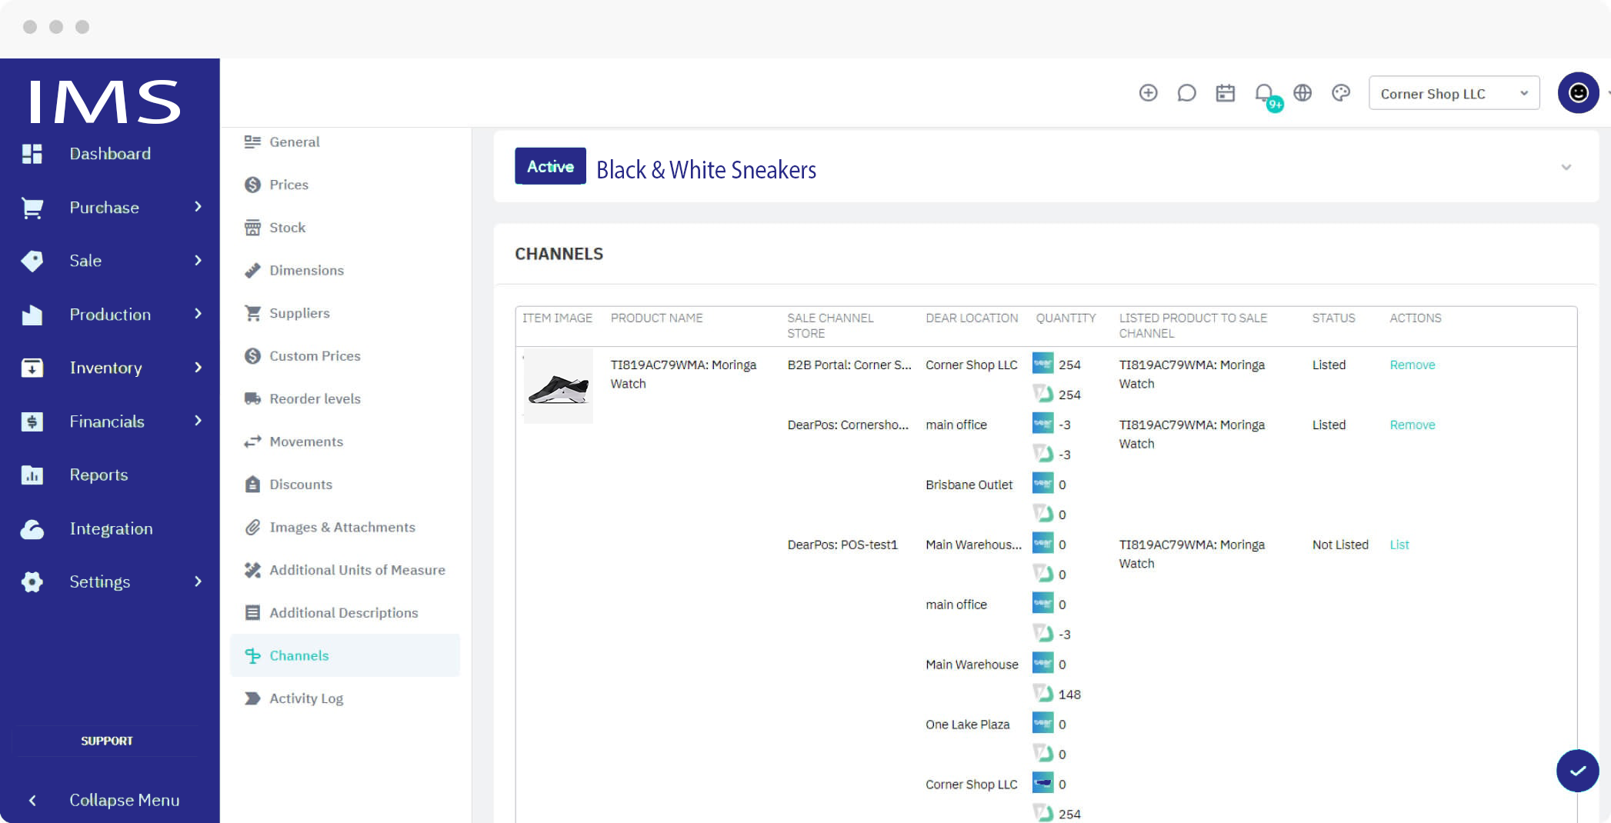
Task: Open the chat bubble icon in header
Action: click(1186, 93)
